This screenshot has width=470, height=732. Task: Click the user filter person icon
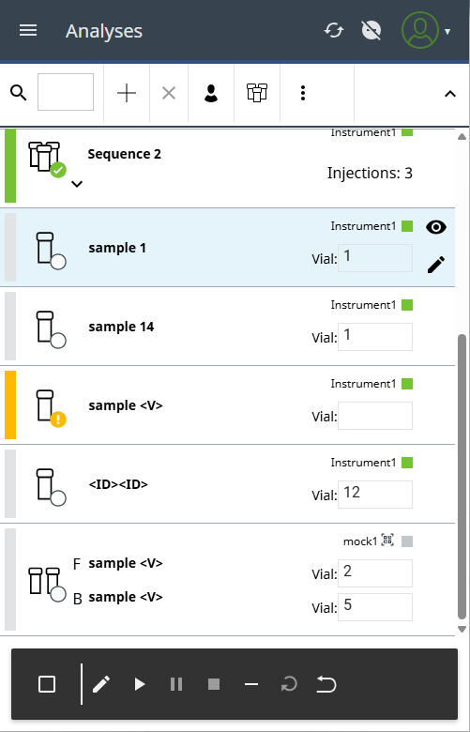pos(211,93)
